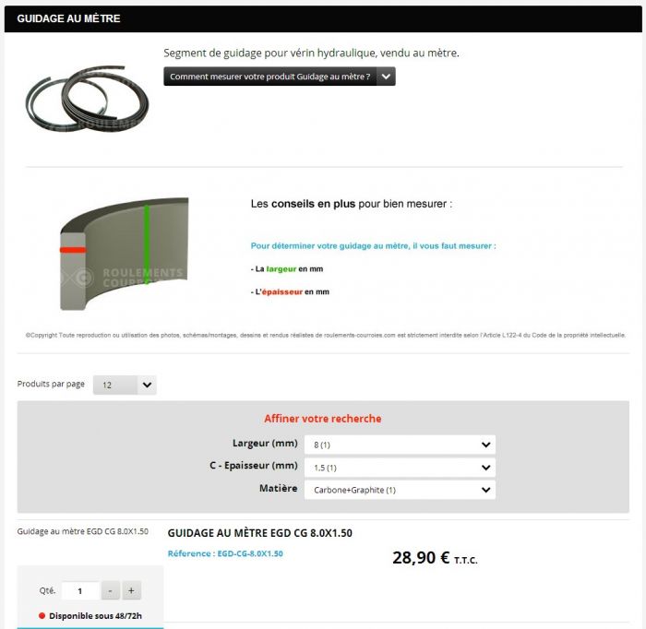Open product title GUIDAGE AU MÈTRE EGD CG 8.0X1.50
Viewport: 646px width, 629px height.
[x=259, y=533]
